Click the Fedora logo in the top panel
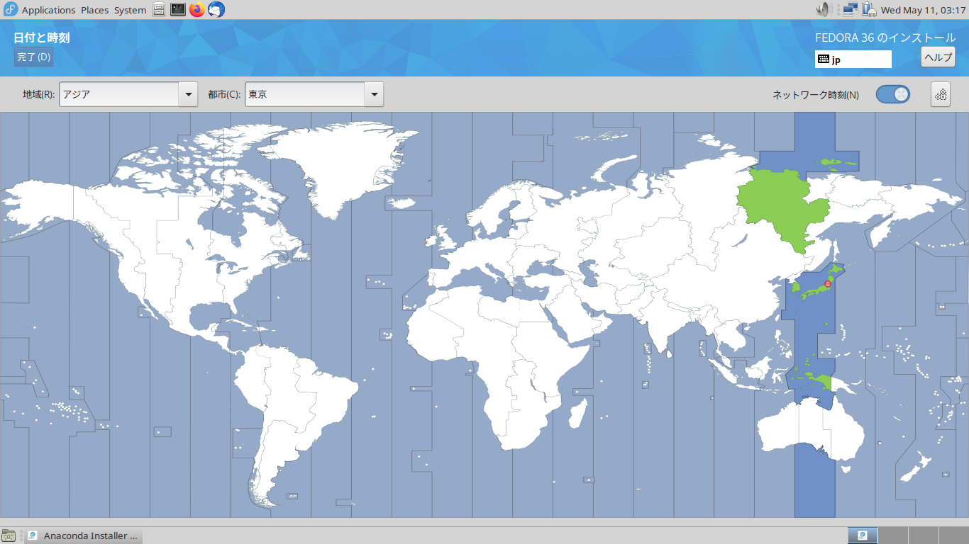 pos(11,10)
